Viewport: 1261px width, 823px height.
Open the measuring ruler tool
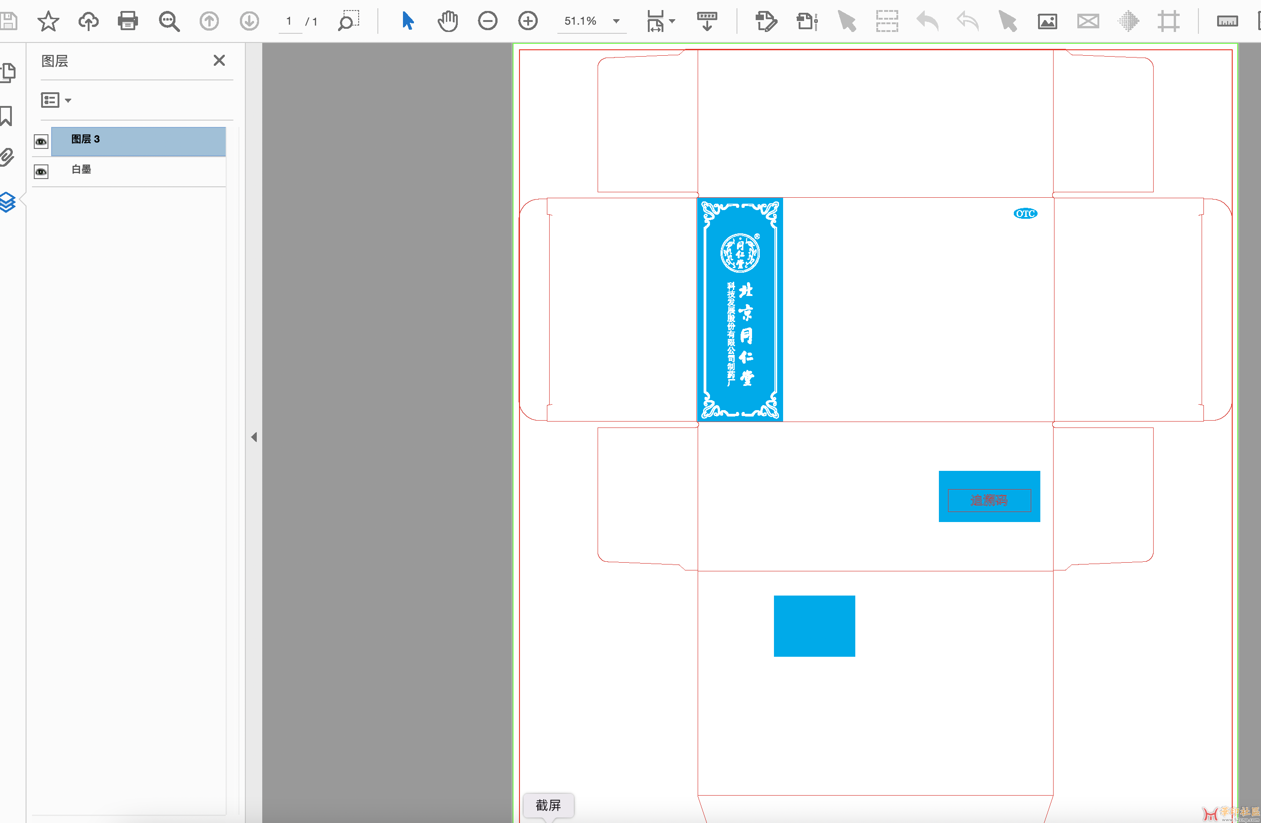tap(1227, 21)
